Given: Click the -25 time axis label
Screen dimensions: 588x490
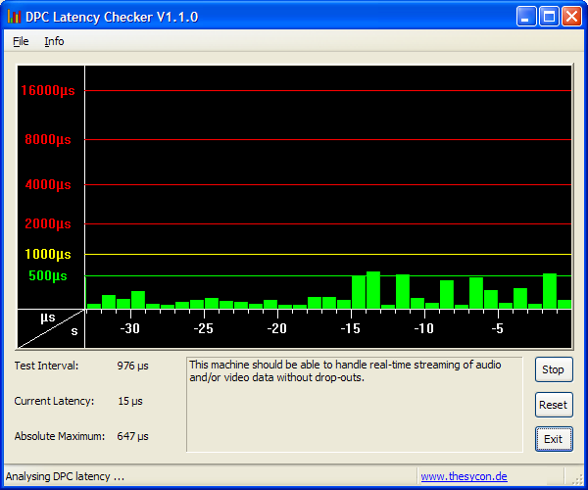Looking at the screenshot, I should [x=203, y=328].
